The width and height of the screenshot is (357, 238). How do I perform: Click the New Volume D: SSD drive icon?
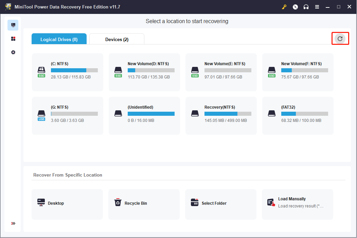click(x=118, y=72)
